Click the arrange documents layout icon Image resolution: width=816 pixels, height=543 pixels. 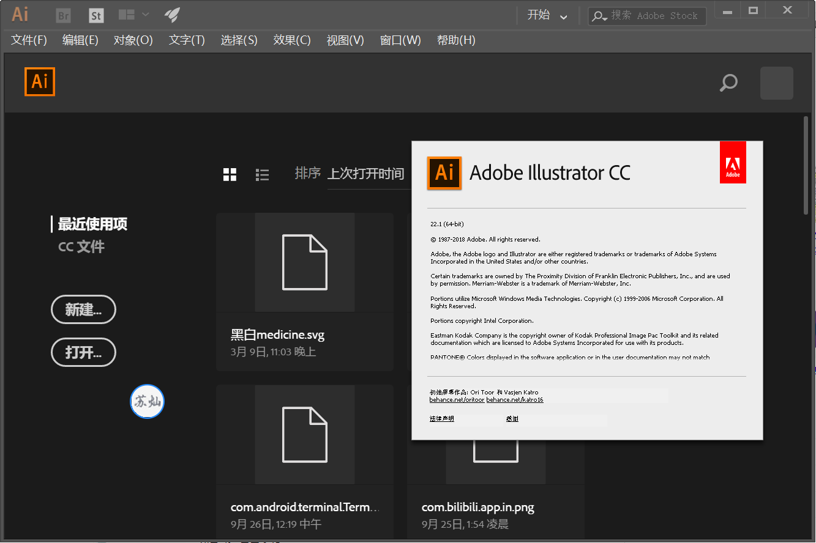coord(127,14)
